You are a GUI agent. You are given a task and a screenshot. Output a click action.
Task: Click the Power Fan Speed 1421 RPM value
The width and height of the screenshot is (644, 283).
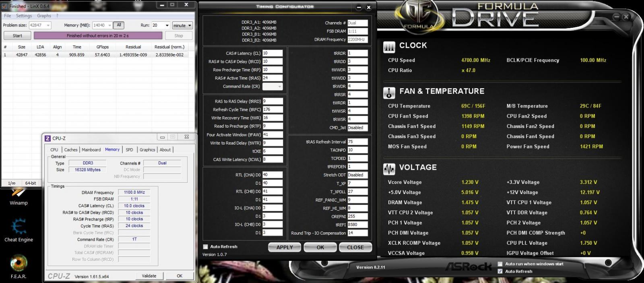[591, 147]
